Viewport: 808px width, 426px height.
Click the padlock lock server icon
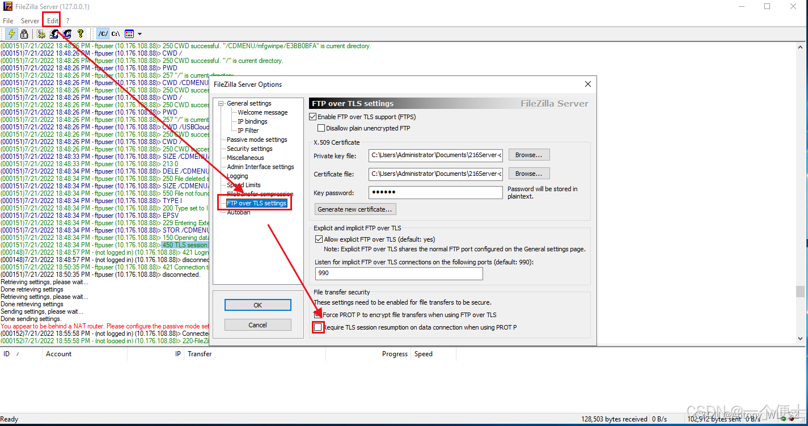tap(24, 34)
